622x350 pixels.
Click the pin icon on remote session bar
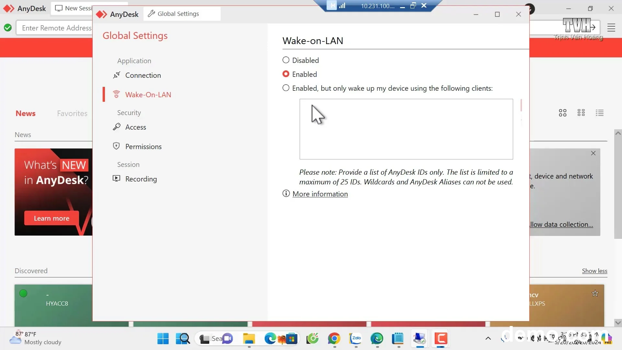coord(331,6)
